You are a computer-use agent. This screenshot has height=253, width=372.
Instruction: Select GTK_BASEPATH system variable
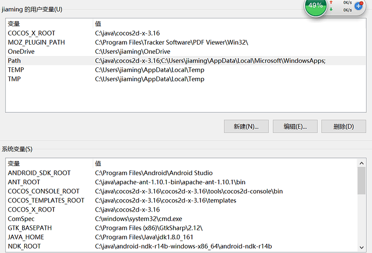pyautogui.click(x=182, y=228)
